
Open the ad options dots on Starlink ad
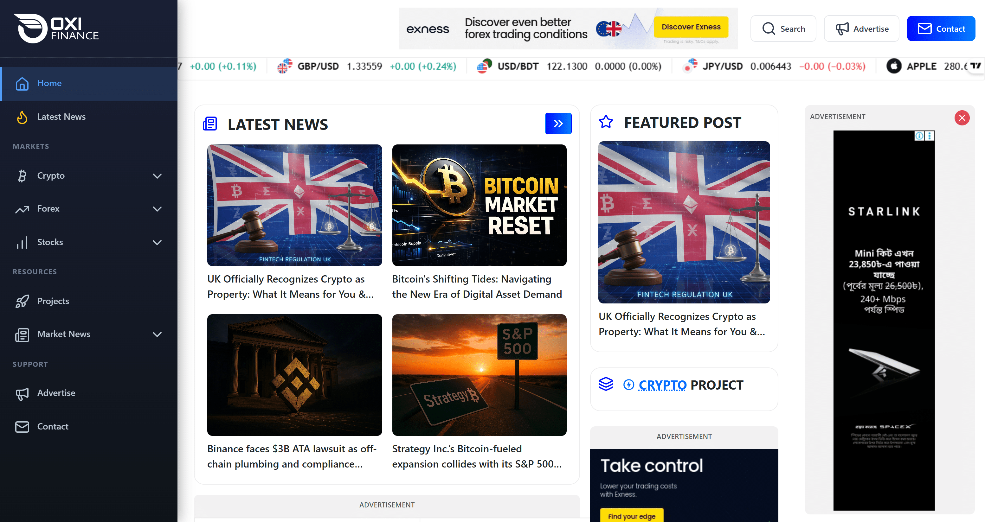pos(930,136)
